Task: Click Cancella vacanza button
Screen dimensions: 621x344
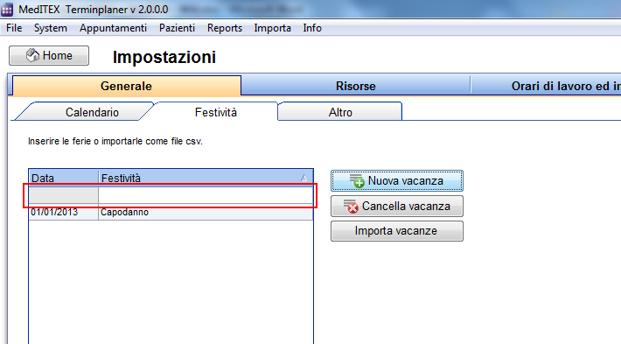Action: tap(397, 206)
